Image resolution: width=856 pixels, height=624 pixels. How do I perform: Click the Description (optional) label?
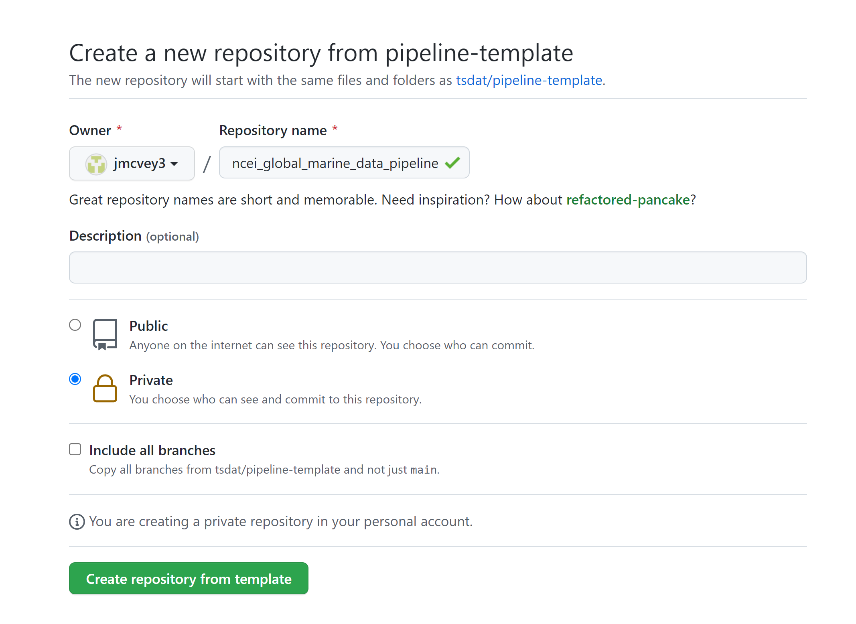(134, 236)
